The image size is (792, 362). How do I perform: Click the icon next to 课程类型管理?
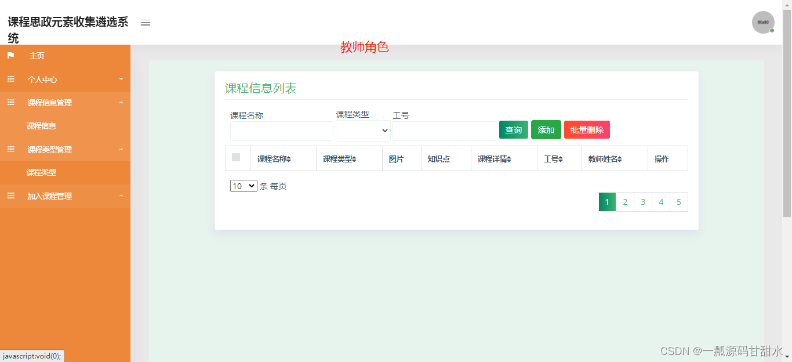(x=10, y=149)
